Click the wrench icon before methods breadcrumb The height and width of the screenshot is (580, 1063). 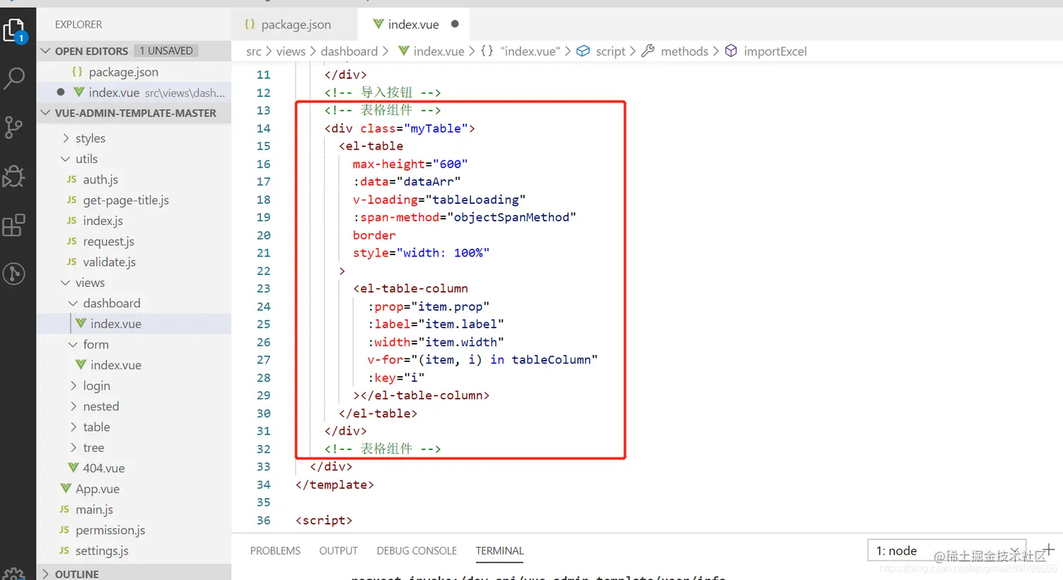click(x=648, y=51)
